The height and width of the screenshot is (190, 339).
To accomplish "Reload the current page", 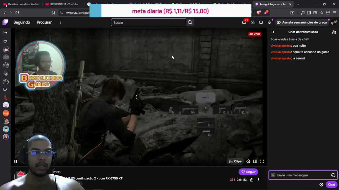I will [17, 13].
